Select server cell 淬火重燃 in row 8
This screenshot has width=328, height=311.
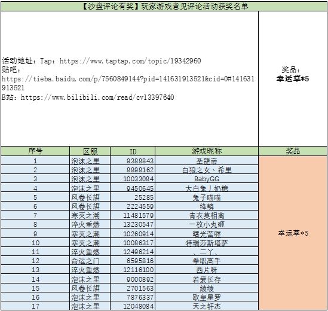pyautogui.click(x=90, y=224)
